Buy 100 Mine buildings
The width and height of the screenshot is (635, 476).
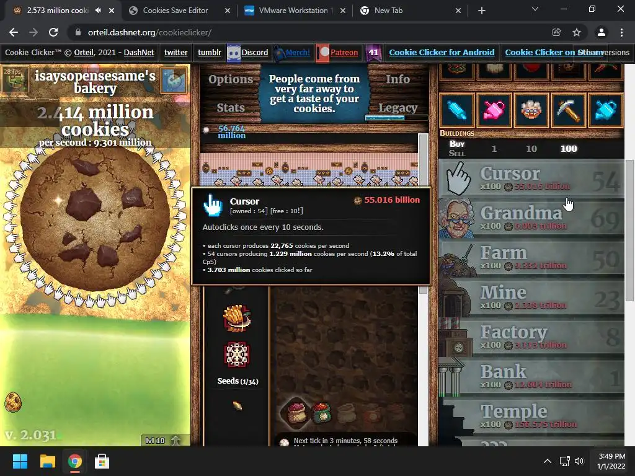[531, 297]
